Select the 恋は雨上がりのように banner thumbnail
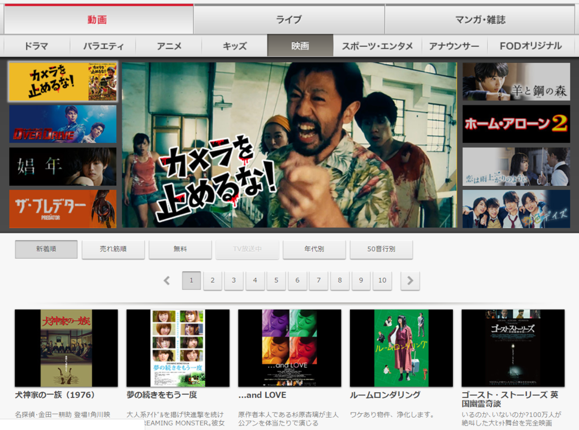Image resolution: width=579 pixels, height=430 pixels. tap(516, 167)
